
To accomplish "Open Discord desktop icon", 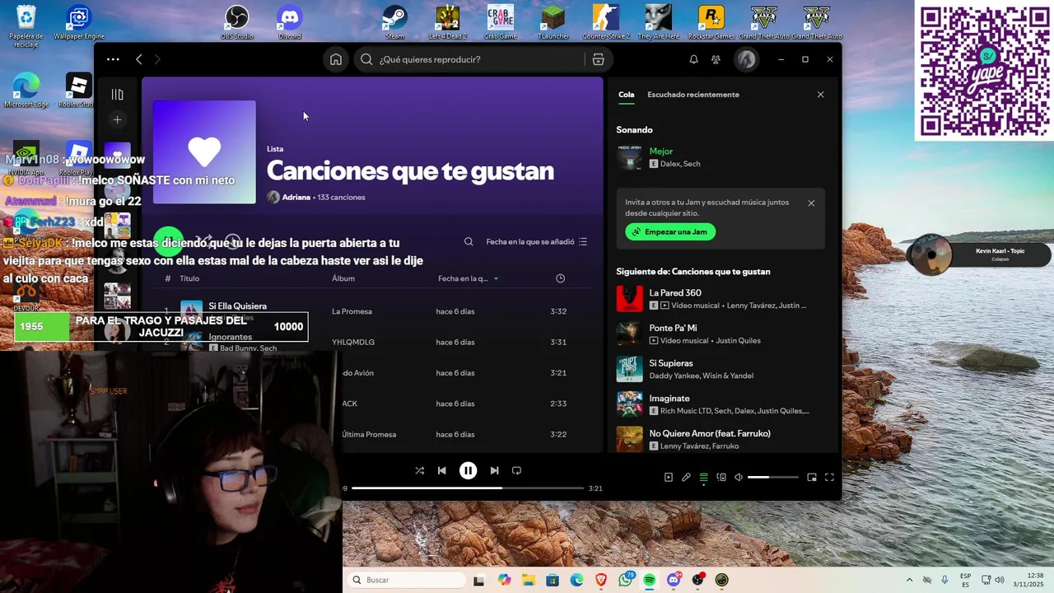I will (x=290, y=22).
